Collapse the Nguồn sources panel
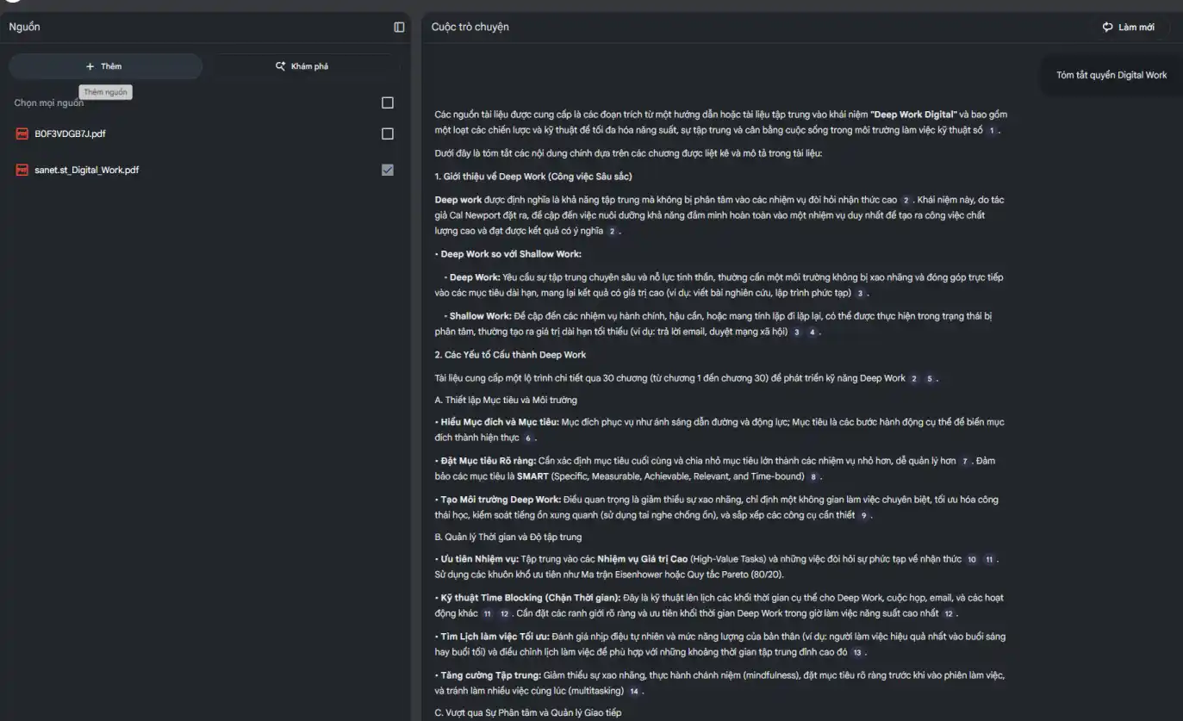This screenshot has width=1183, height=721. (399, 28)
